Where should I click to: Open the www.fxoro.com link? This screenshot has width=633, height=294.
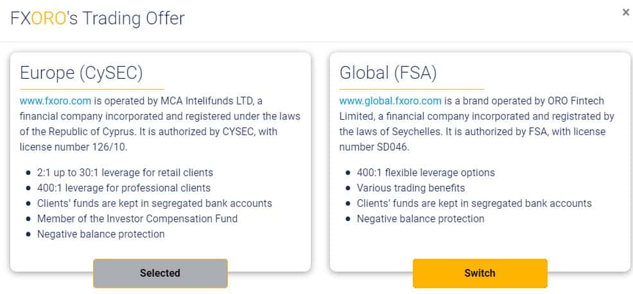coord(56,101)
